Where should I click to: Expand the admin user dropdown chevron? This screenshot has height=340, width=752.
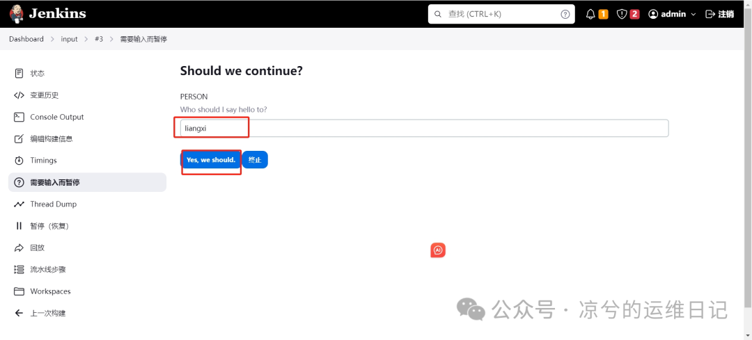[x=693, y=15]
